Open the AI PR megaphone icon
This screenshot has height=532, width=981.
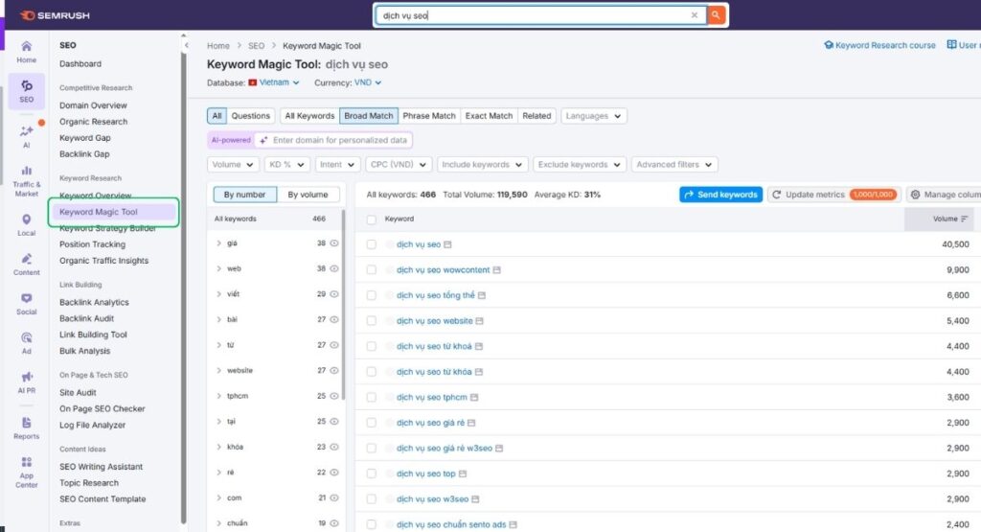[x=26, y=382]
